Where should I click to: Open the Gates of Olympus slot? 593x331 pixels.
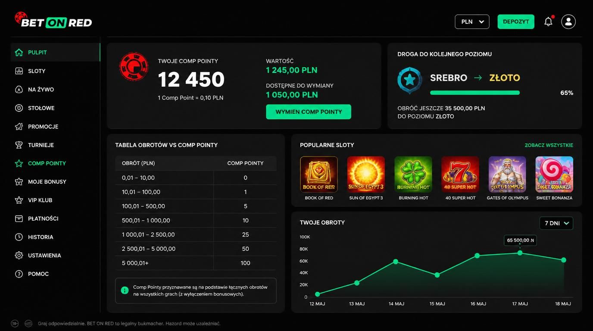pyautogui.click(x=507, y=174)
